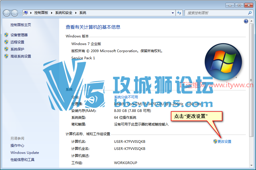Click shield icon beside 更改设置

215,141
